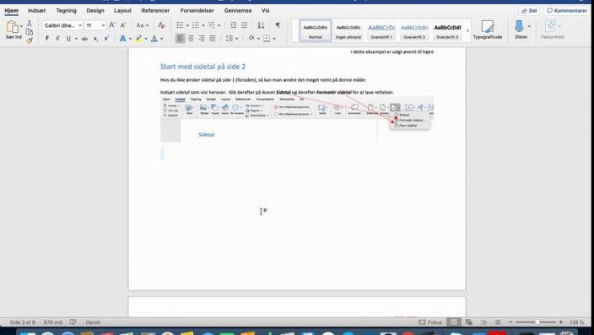The height and width of the screenshot is (335, 594).
Task: Click the Kommentarer button
Action: tap(567, 11)
